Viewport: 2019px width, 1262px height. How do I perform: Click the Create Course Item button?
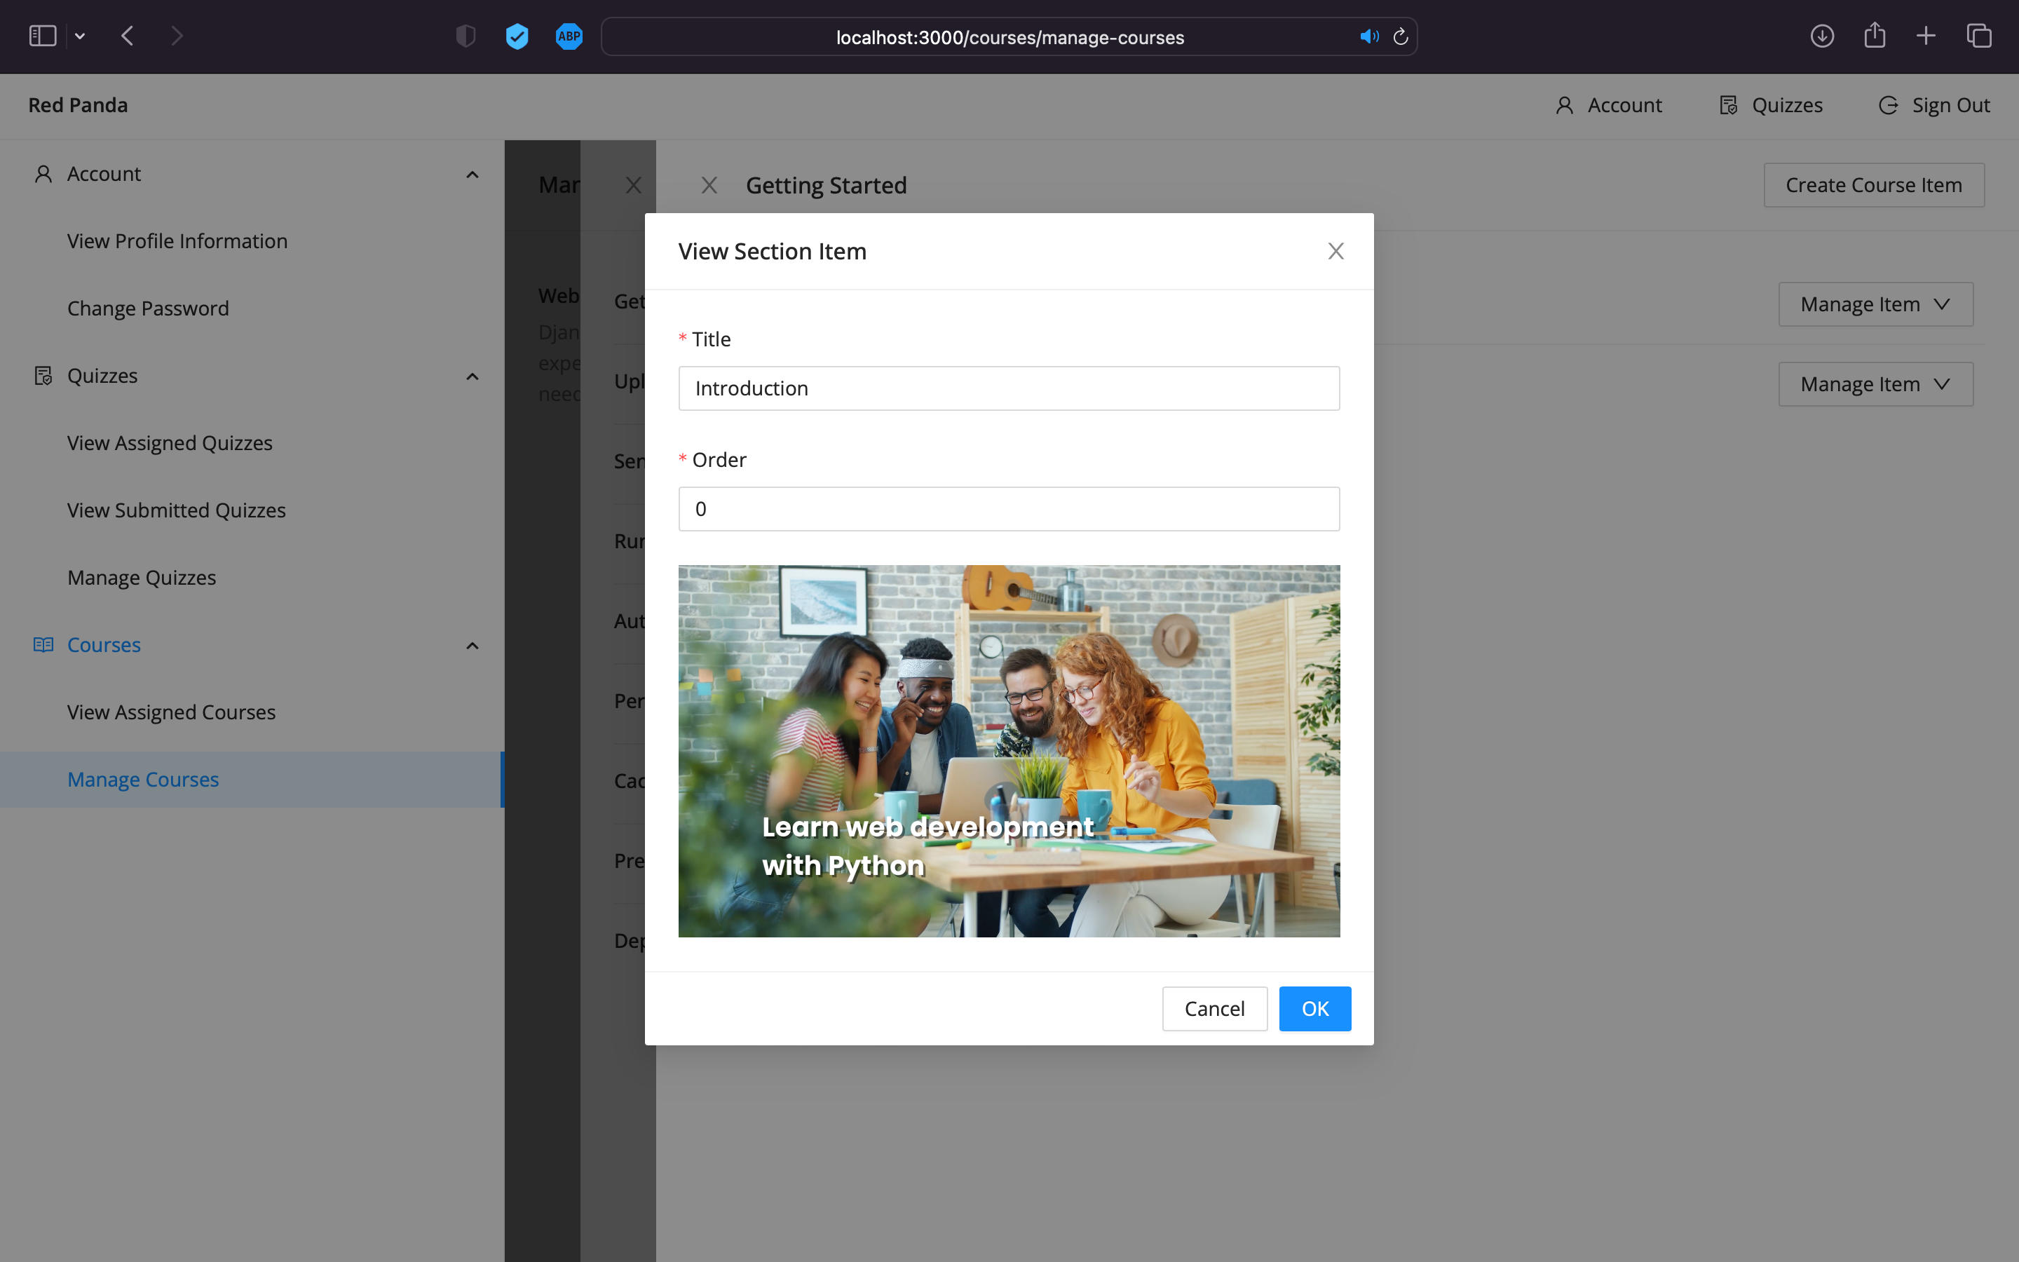pyautogui.click(x=1873, y=184)
